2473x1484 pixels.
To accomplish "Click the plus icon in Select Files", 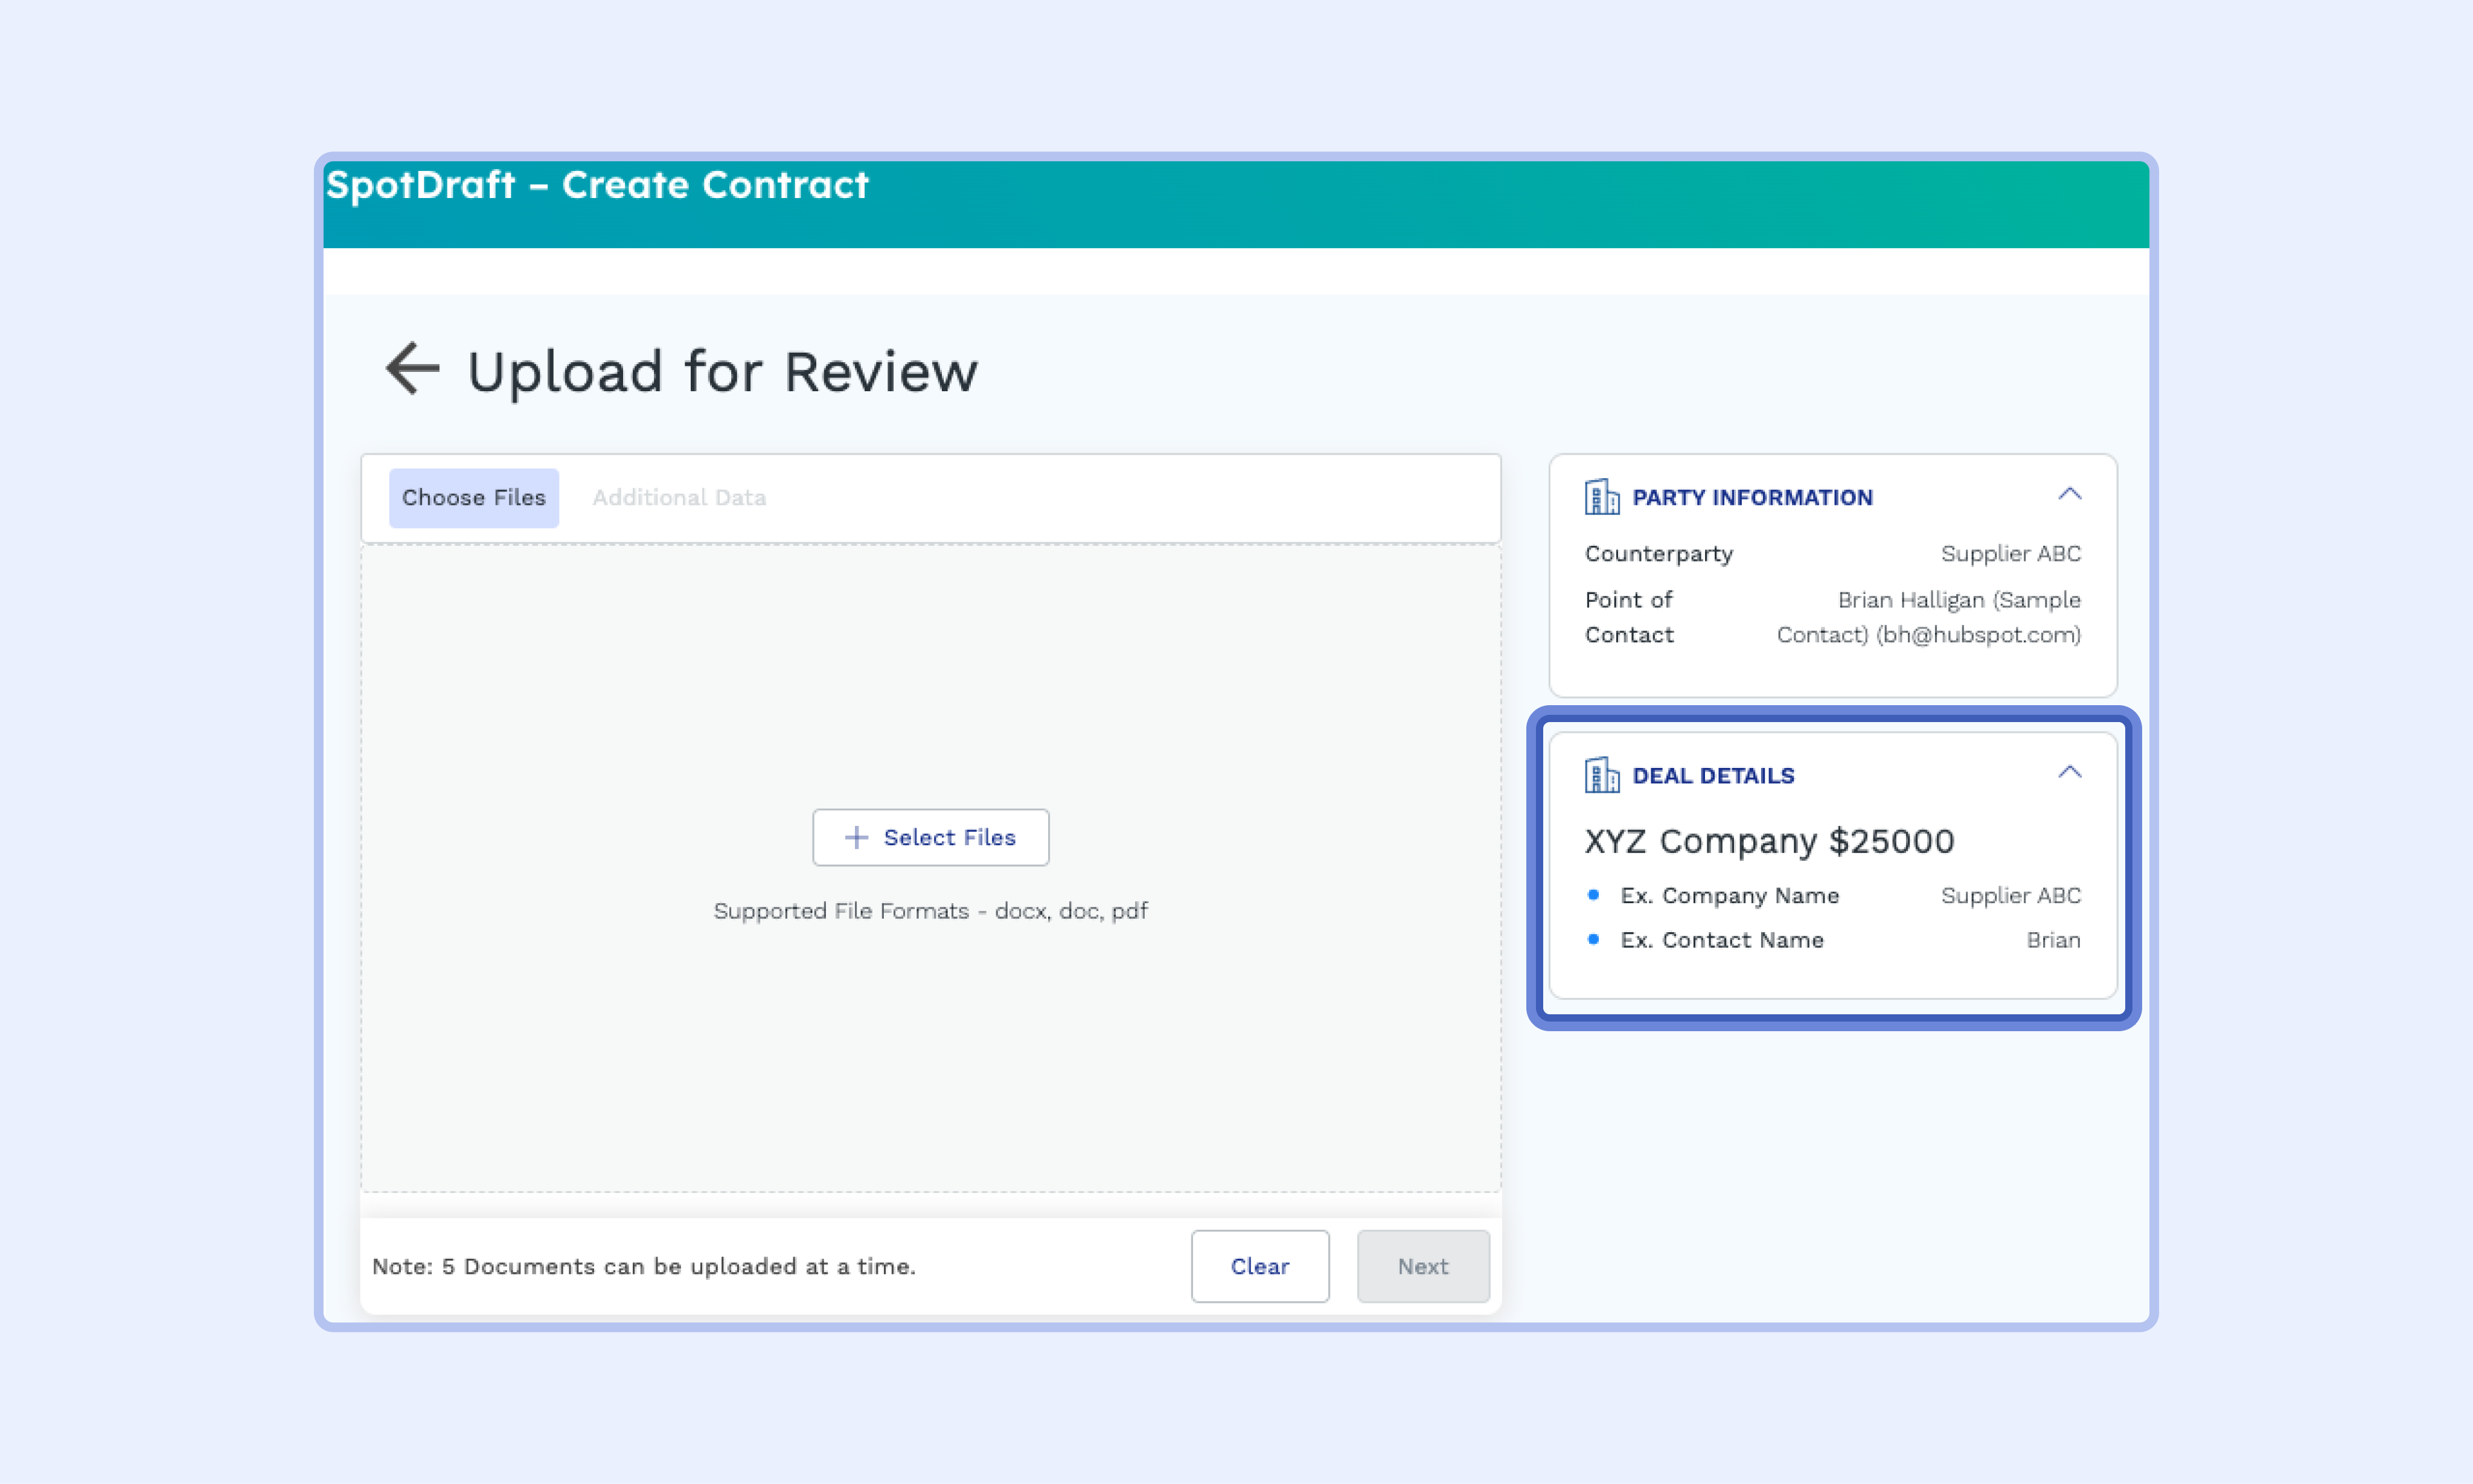I will coord(856,838).
